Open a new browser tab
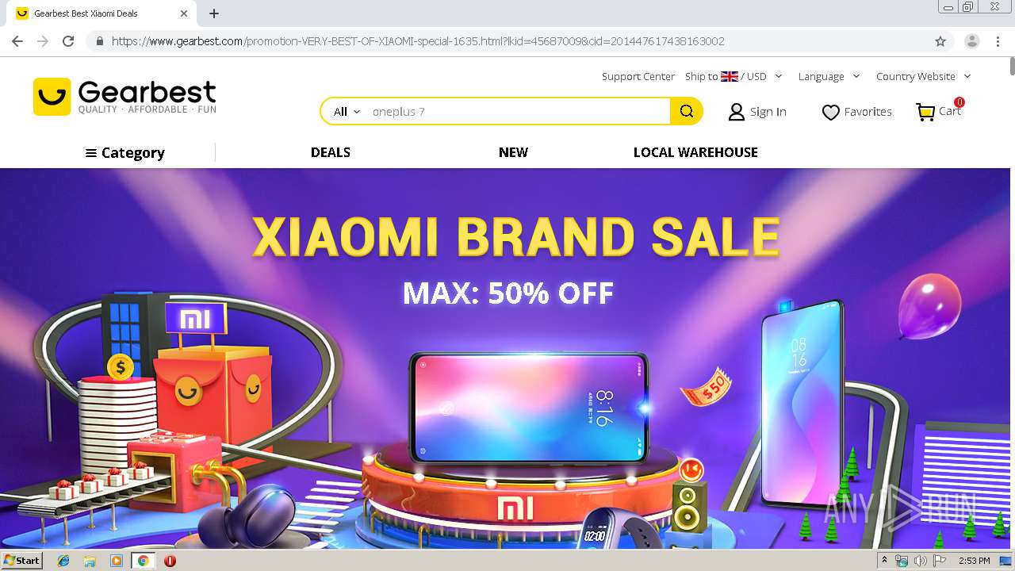1015x571 pixels. (x=214, y=13)
